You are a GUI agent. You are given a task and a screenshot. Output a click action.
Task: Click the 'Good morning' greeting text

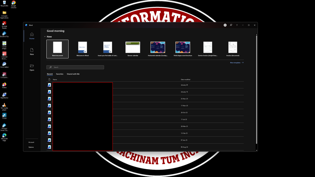coord(55,31)
